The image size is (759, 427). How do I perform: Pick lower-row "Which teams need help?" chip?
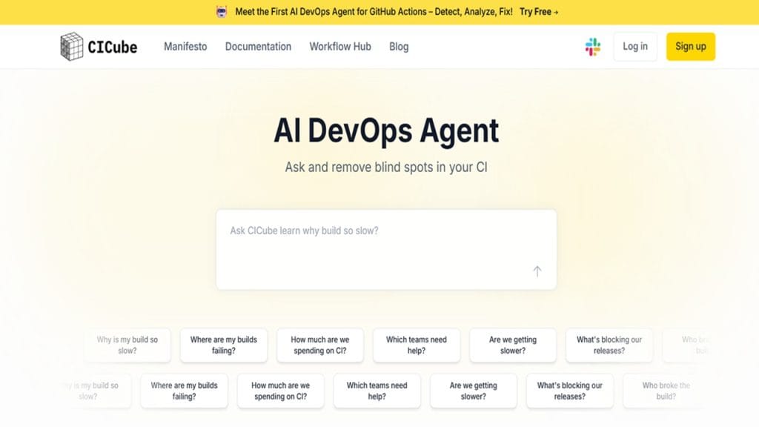click(x=377, y=391)
